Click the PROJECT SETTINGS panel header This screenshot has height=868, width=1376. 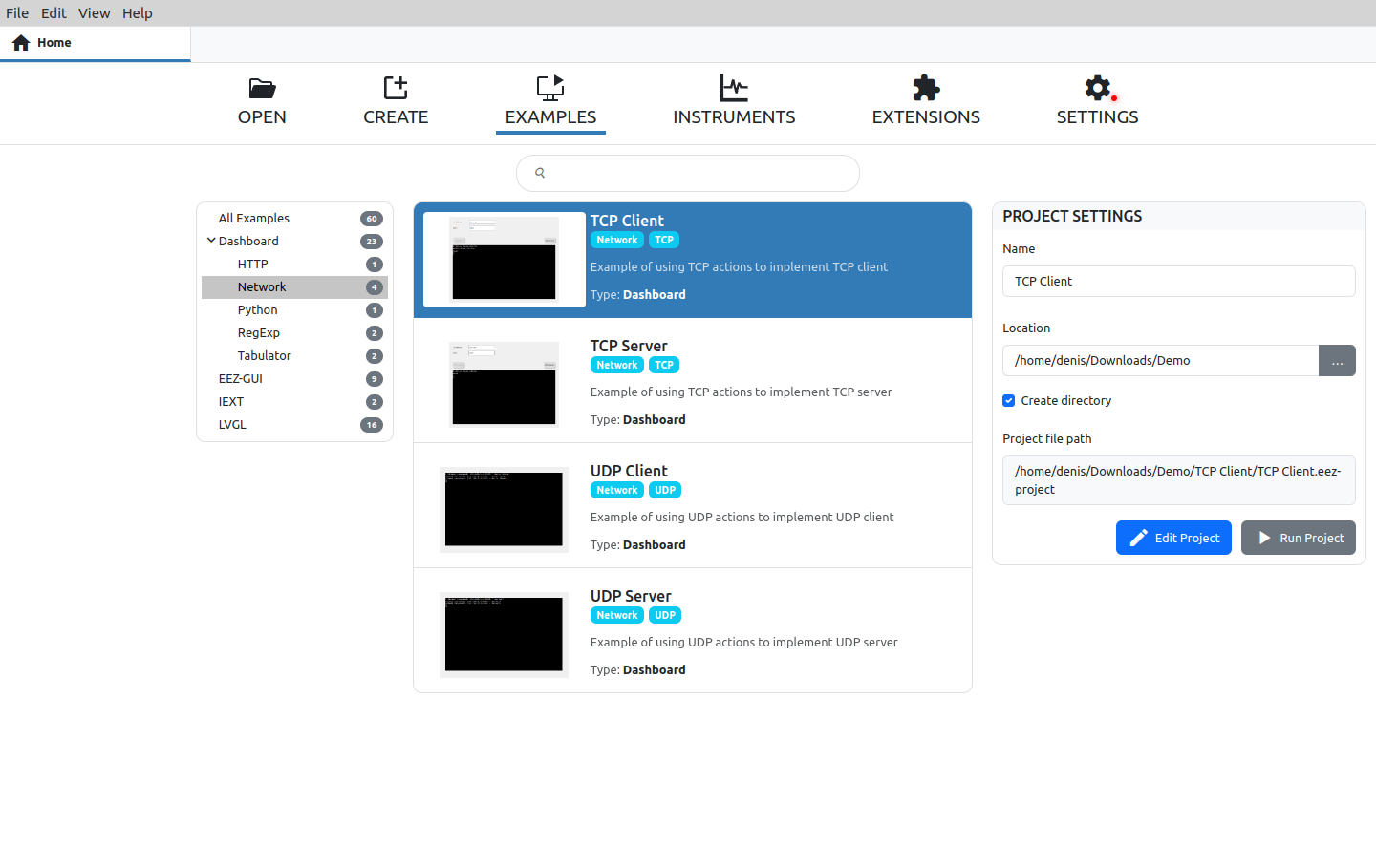pyautogui.click(x=1179, y=216)
